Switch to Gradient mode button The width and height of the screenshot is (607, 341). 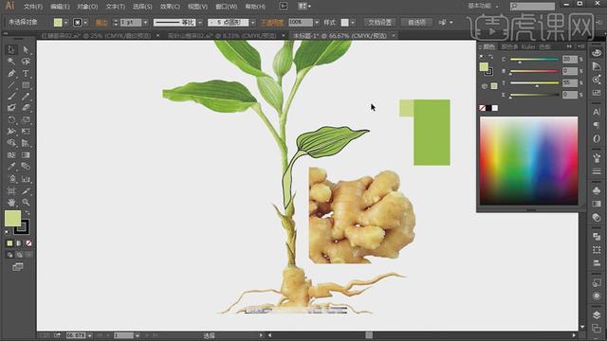click(19, 243)
